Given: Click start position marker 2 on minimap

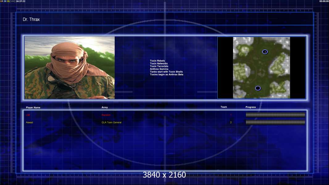Looking at the screenshot, I should (265, 52).
